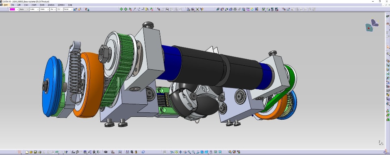
Task: Click the Open file folder icon
Action: pyautogui.click(x=31, y=152)
